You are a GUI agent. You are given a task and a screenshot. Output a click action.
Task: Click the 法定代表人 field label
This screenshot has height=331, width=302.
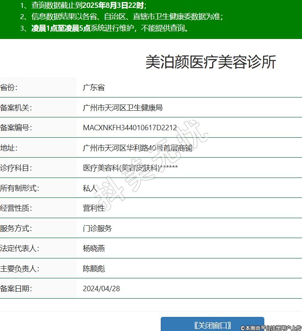coord(20,248)
